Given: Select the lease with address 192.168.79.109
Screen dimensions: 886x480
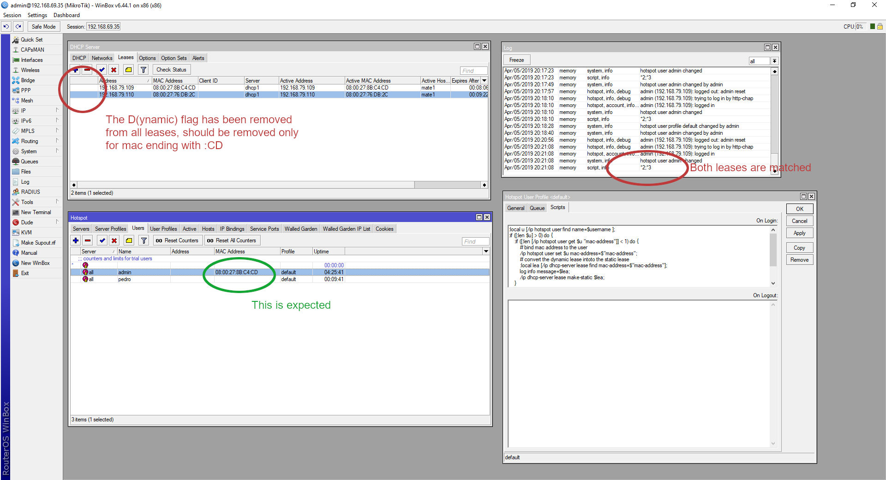Looking at the screenshot, I should (279, 88).
